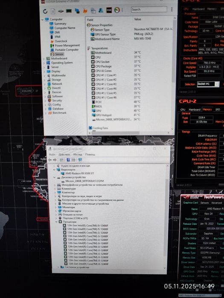The width and height of the screenshot is (224, 298).
Task: Expand the Клавиатури node in Device Manager
Action: 55,189
